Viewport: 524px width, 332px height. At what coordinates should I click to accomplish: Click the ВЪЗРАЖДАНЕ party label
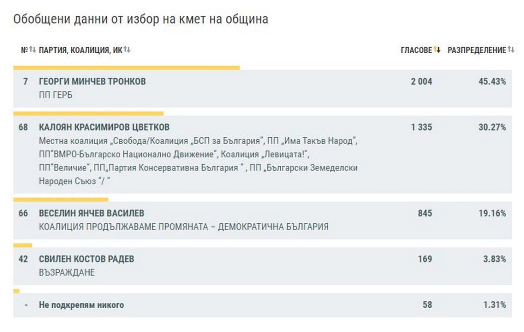tap(67, 272)
